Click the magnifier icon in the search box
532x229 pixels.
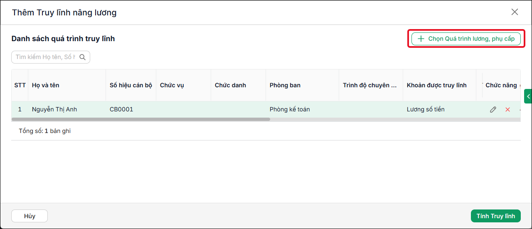pyautogui.click(x=82, y=57)
